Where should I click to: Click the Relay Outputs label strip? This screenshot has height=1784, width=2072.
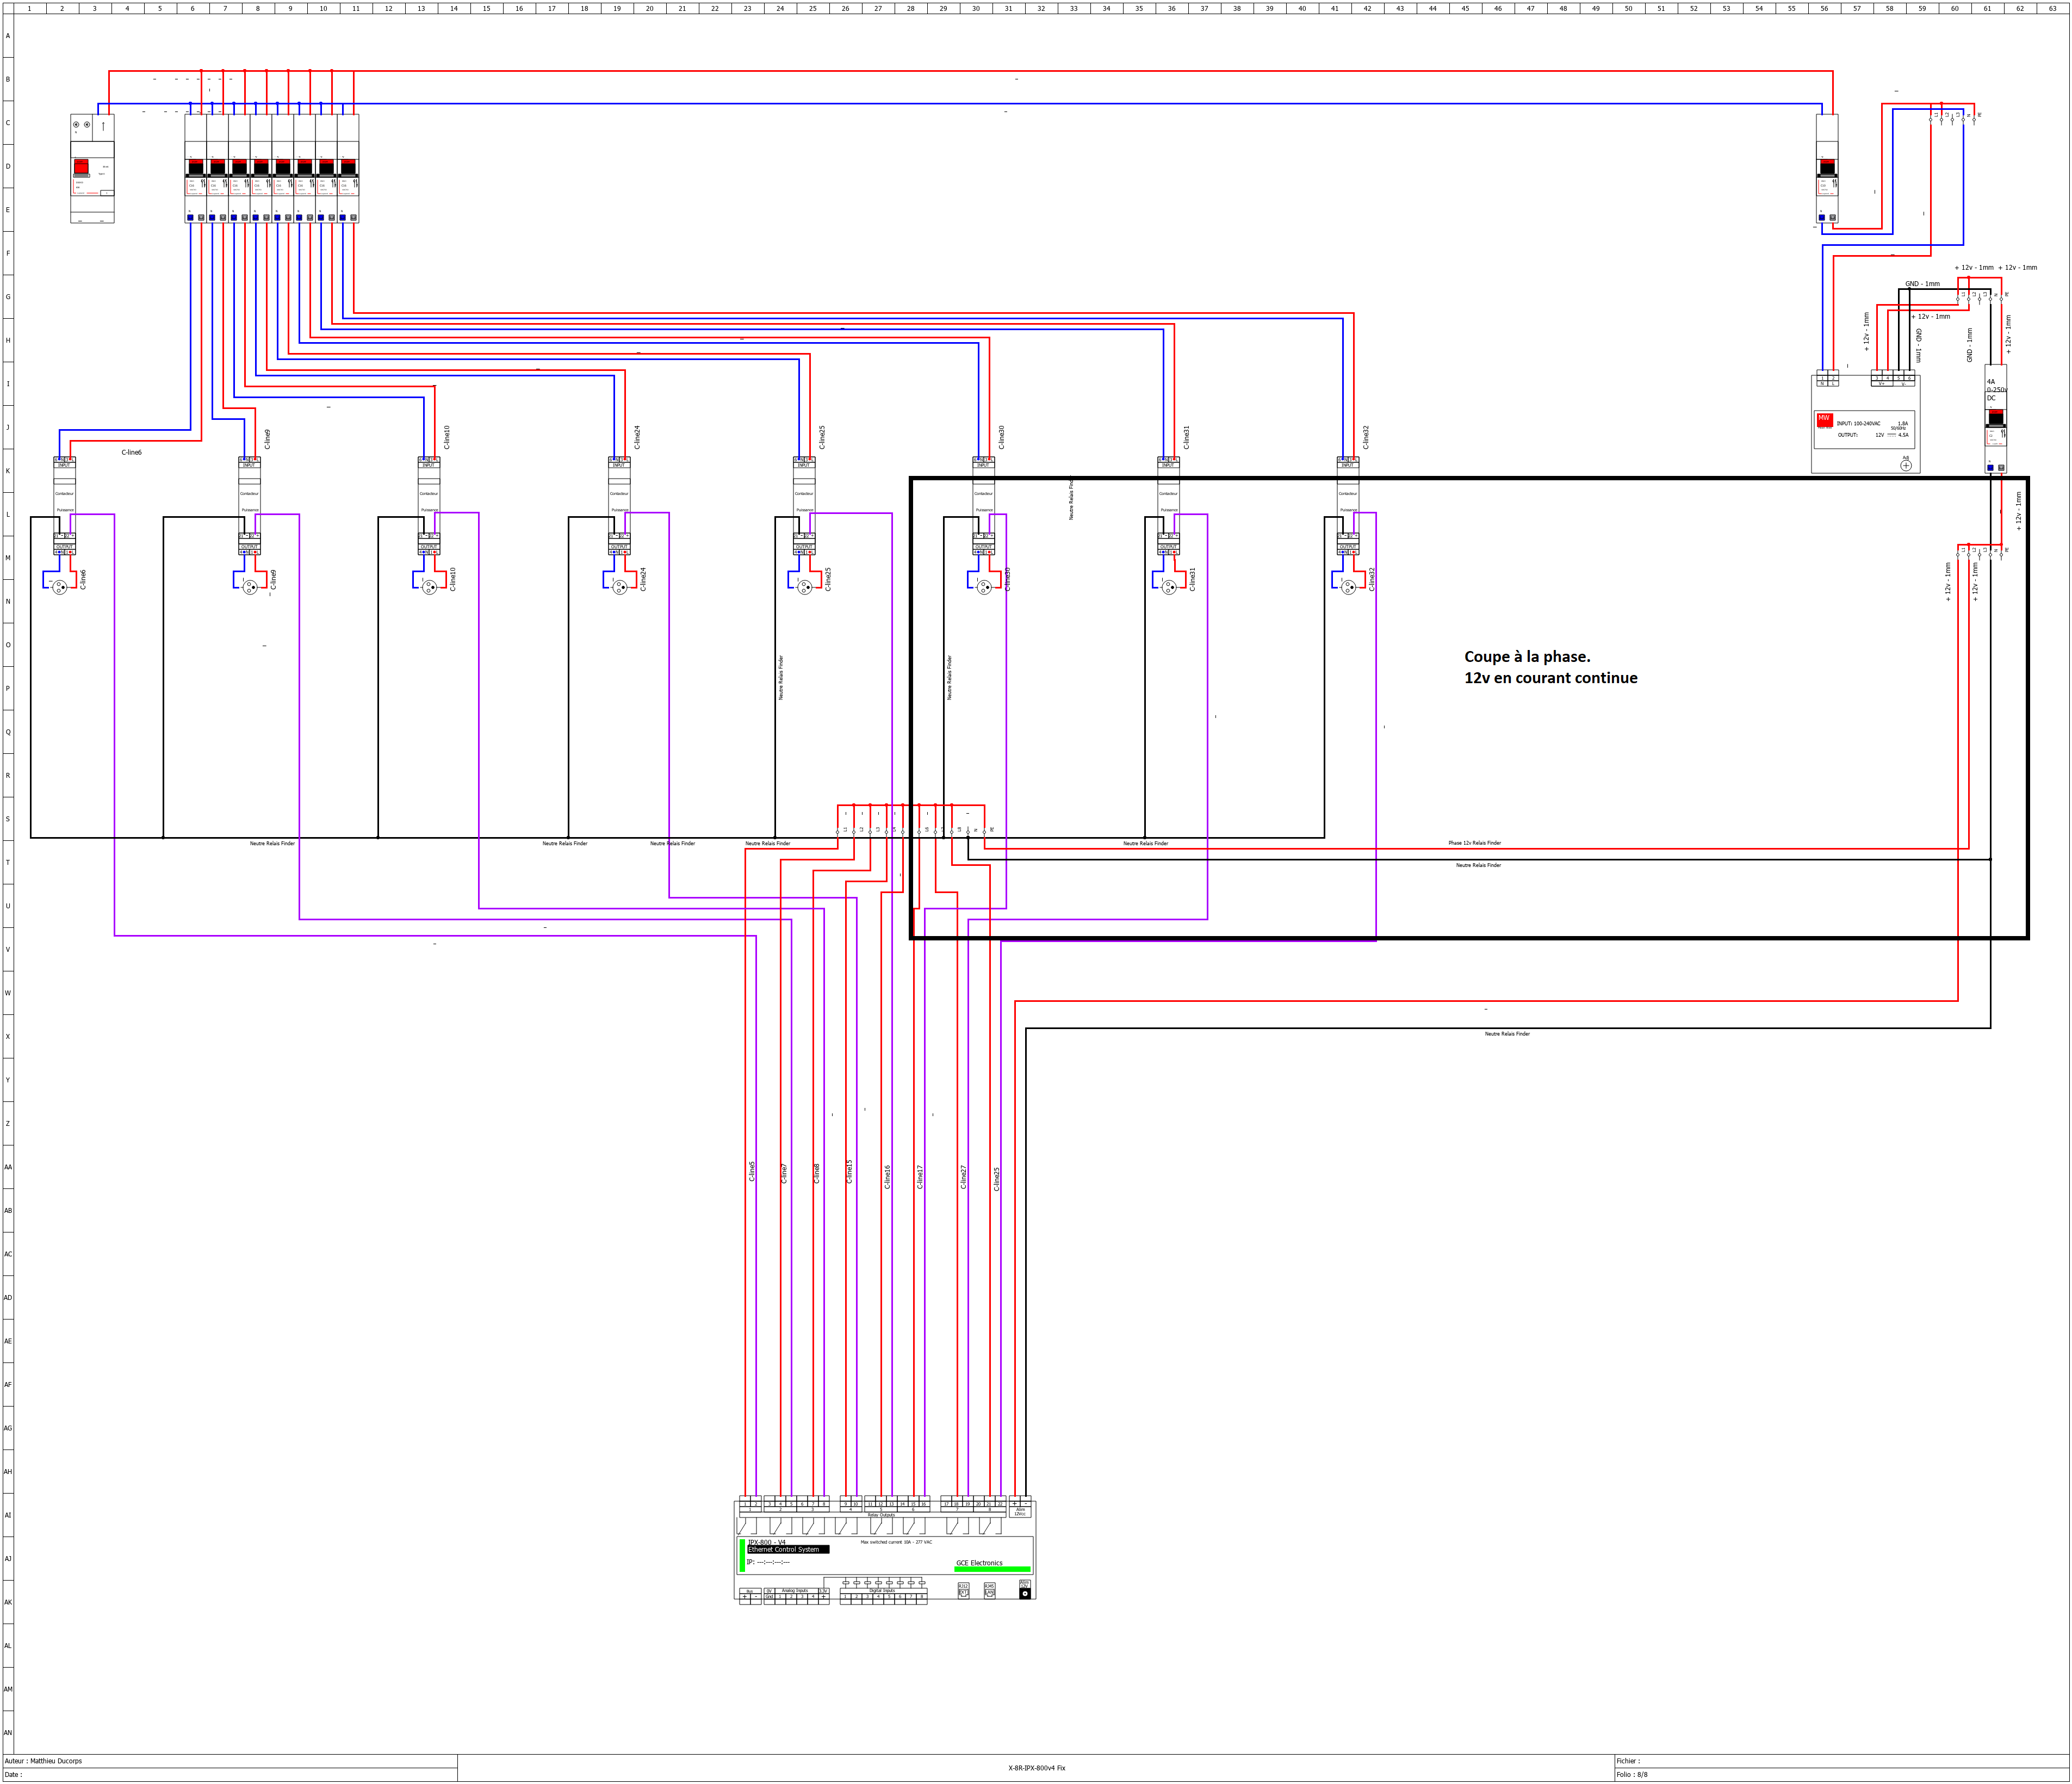point(881,1515)
